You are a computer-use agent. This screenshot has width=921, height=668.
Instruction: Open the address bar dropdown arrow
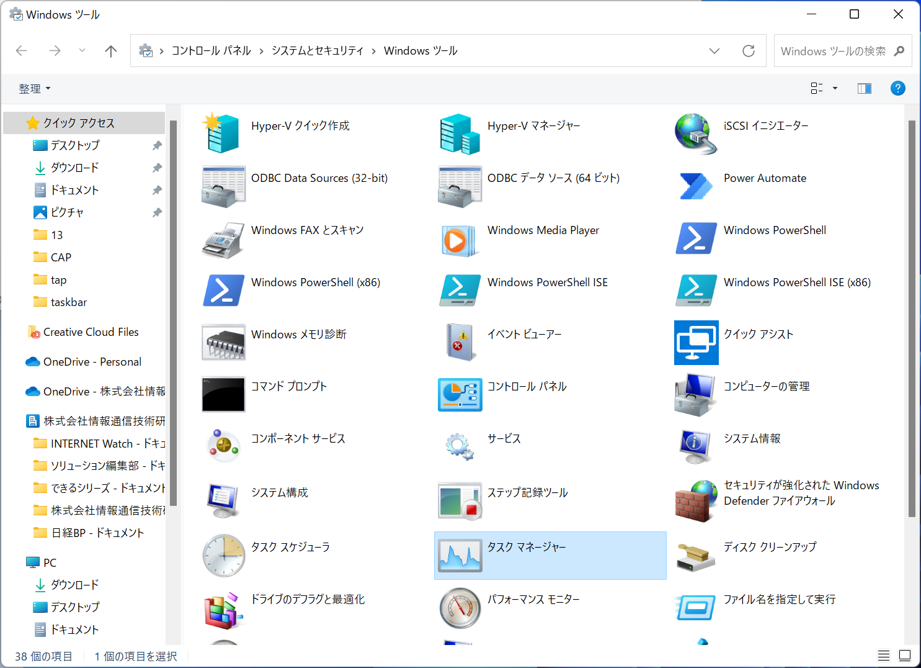coord(714,50)
